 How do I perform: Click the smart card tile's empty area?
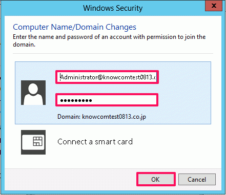click(x=171, y=142)
